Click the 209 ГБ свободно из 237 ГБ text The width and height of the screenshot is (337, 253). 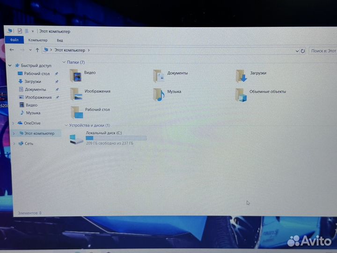[x=110, y=143]
